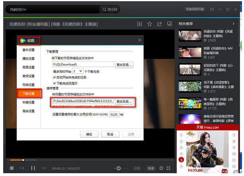Viewport: 244px width, 176px height.
Task: Click the F:\QLDownload\ path field
Action: click(x=83, y=65)
